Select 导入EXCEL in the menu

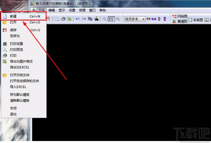24,87
